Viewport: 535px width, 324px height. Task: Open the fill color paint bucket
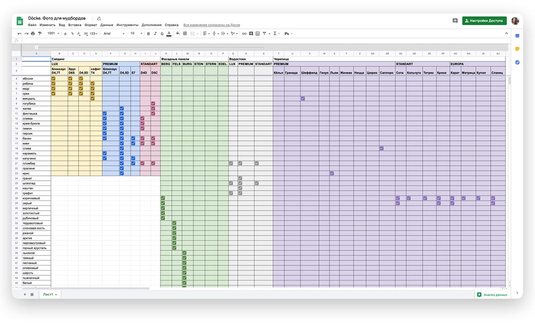click(177, 33)
